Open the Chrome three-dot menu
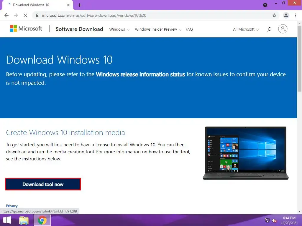Image resolution: width=302 pixels, height=226 pixels. (x=296, y=15)
